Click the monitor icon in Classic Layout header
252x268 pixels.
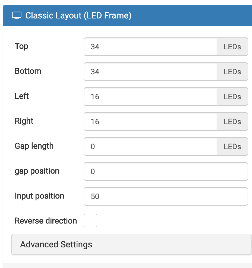pos(17,16)
